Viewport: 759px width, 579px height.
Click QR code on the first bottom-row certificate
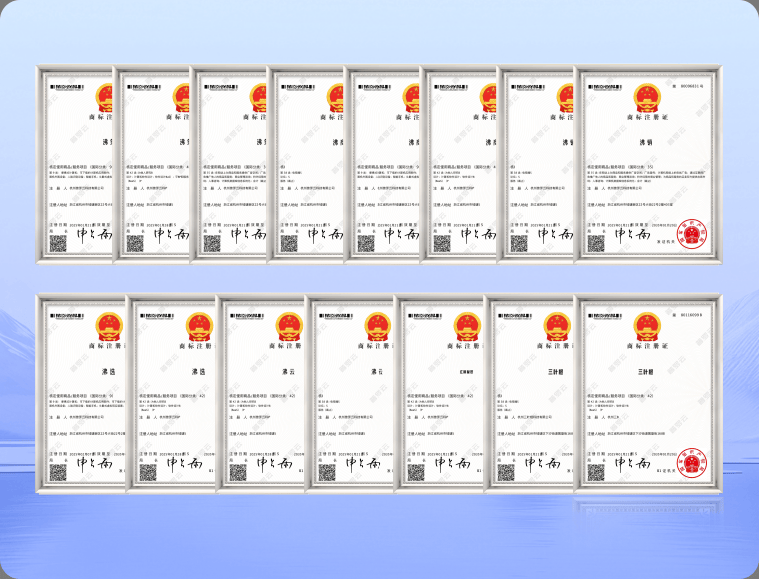(58, 472)
